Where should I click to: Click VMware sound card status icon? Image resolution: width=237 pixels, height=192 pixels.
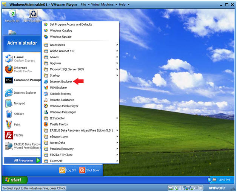(191, 188)
